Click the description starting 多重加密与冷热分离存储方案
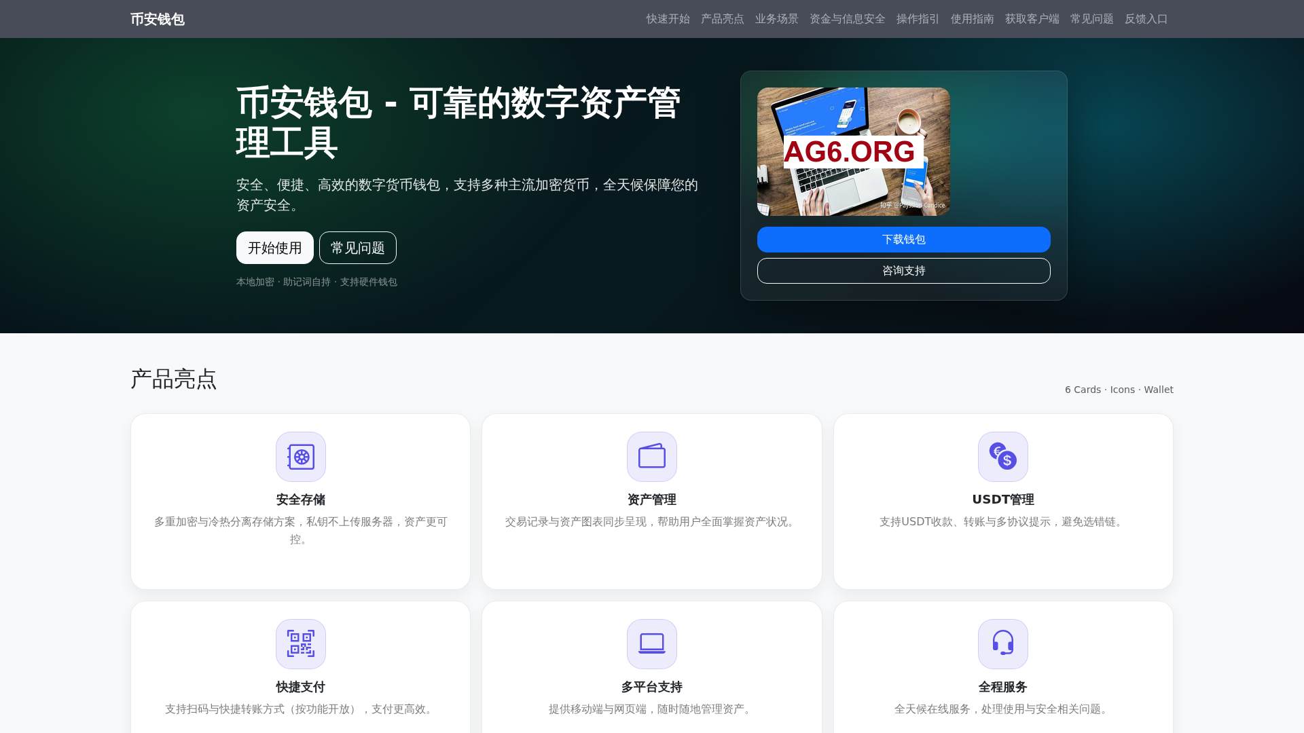The height and width of the screenshot is (733, 1304). point(301,530)
